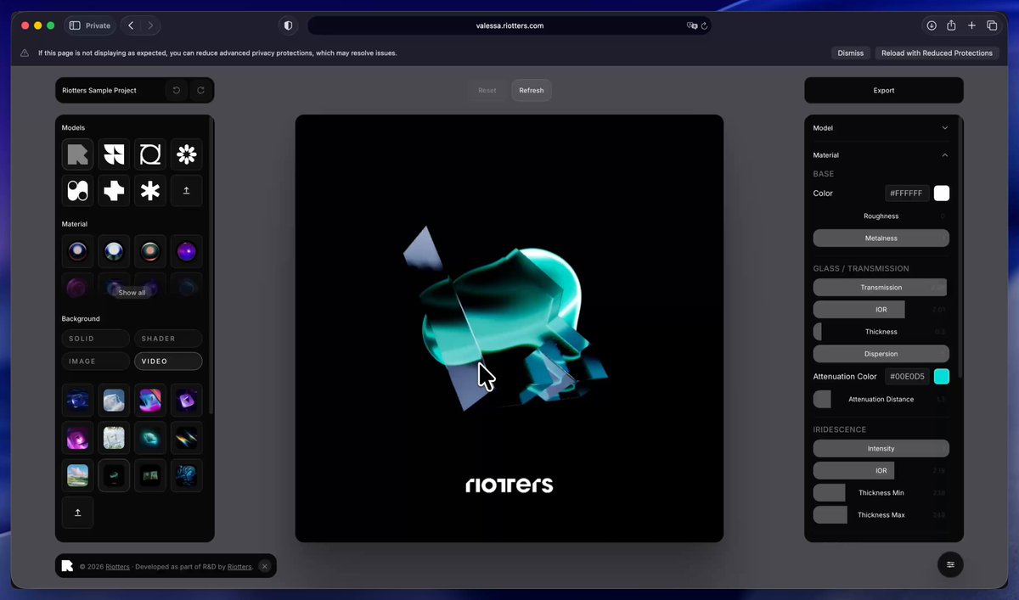The image size is (1019, 600).
Task: Upload a custom model
Action: (187, 191)
